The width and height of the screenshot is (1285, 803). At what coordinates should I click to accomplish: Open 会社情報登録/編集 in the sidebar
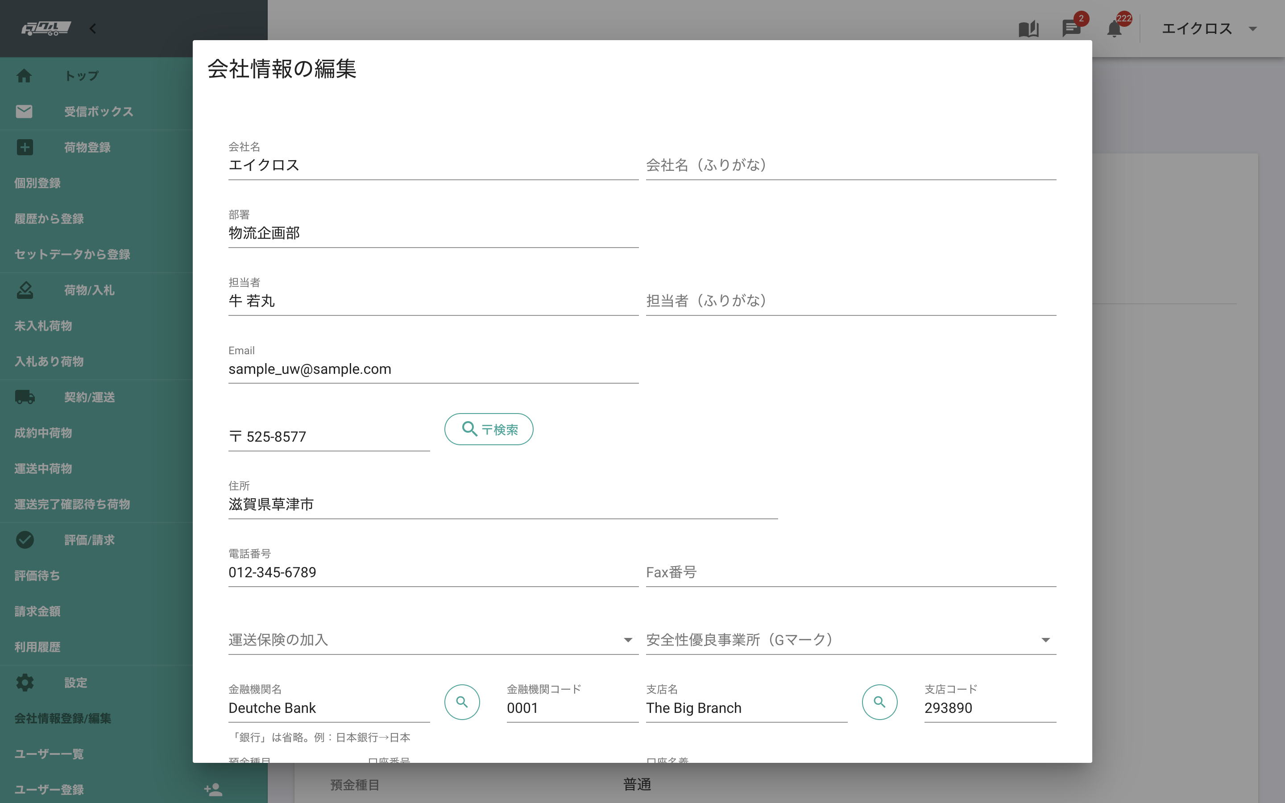(x=62, y=718)
